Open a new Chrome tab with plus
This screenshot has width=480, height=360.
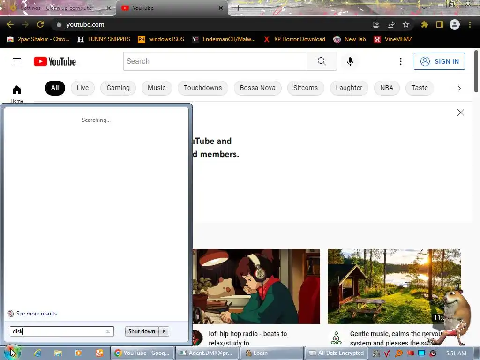[x=239, y=8]
